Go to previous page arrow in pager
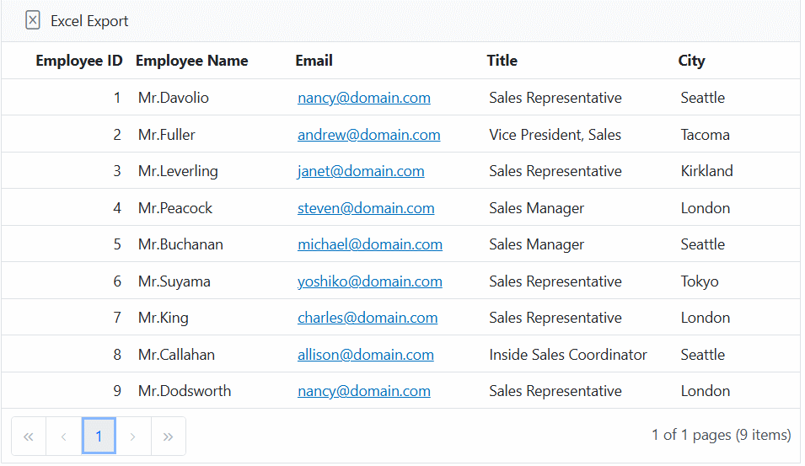 pyautogui.click(x=64, y=436)
